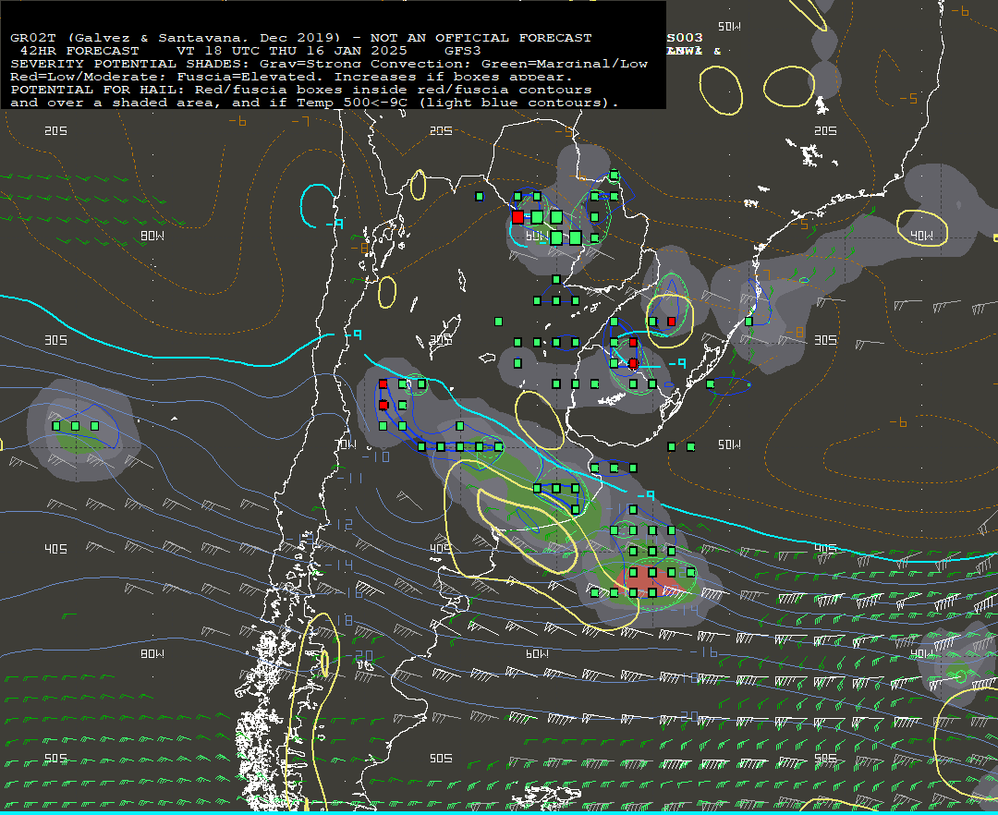Click the '40W' label inside the yellow contour
This screenshot has width=998, height=815.
[921, 236]
